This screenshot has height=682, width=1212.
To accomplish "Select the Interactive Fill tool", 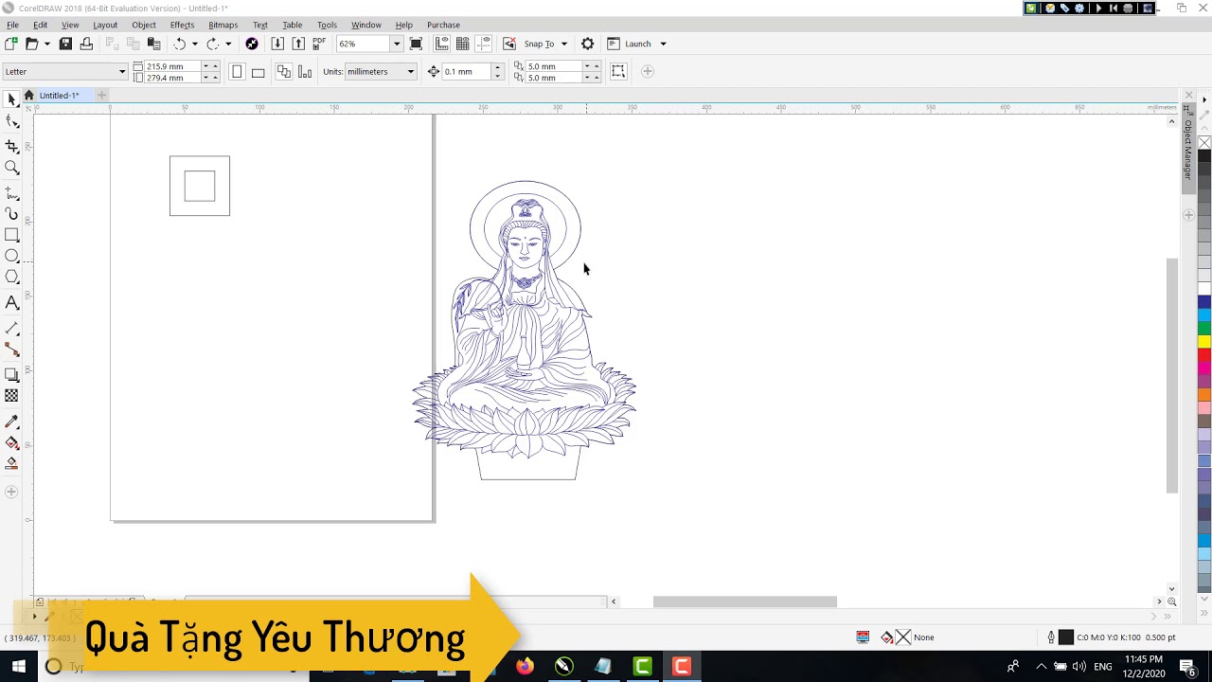I will pyautogui.click(x=11, y=442).
